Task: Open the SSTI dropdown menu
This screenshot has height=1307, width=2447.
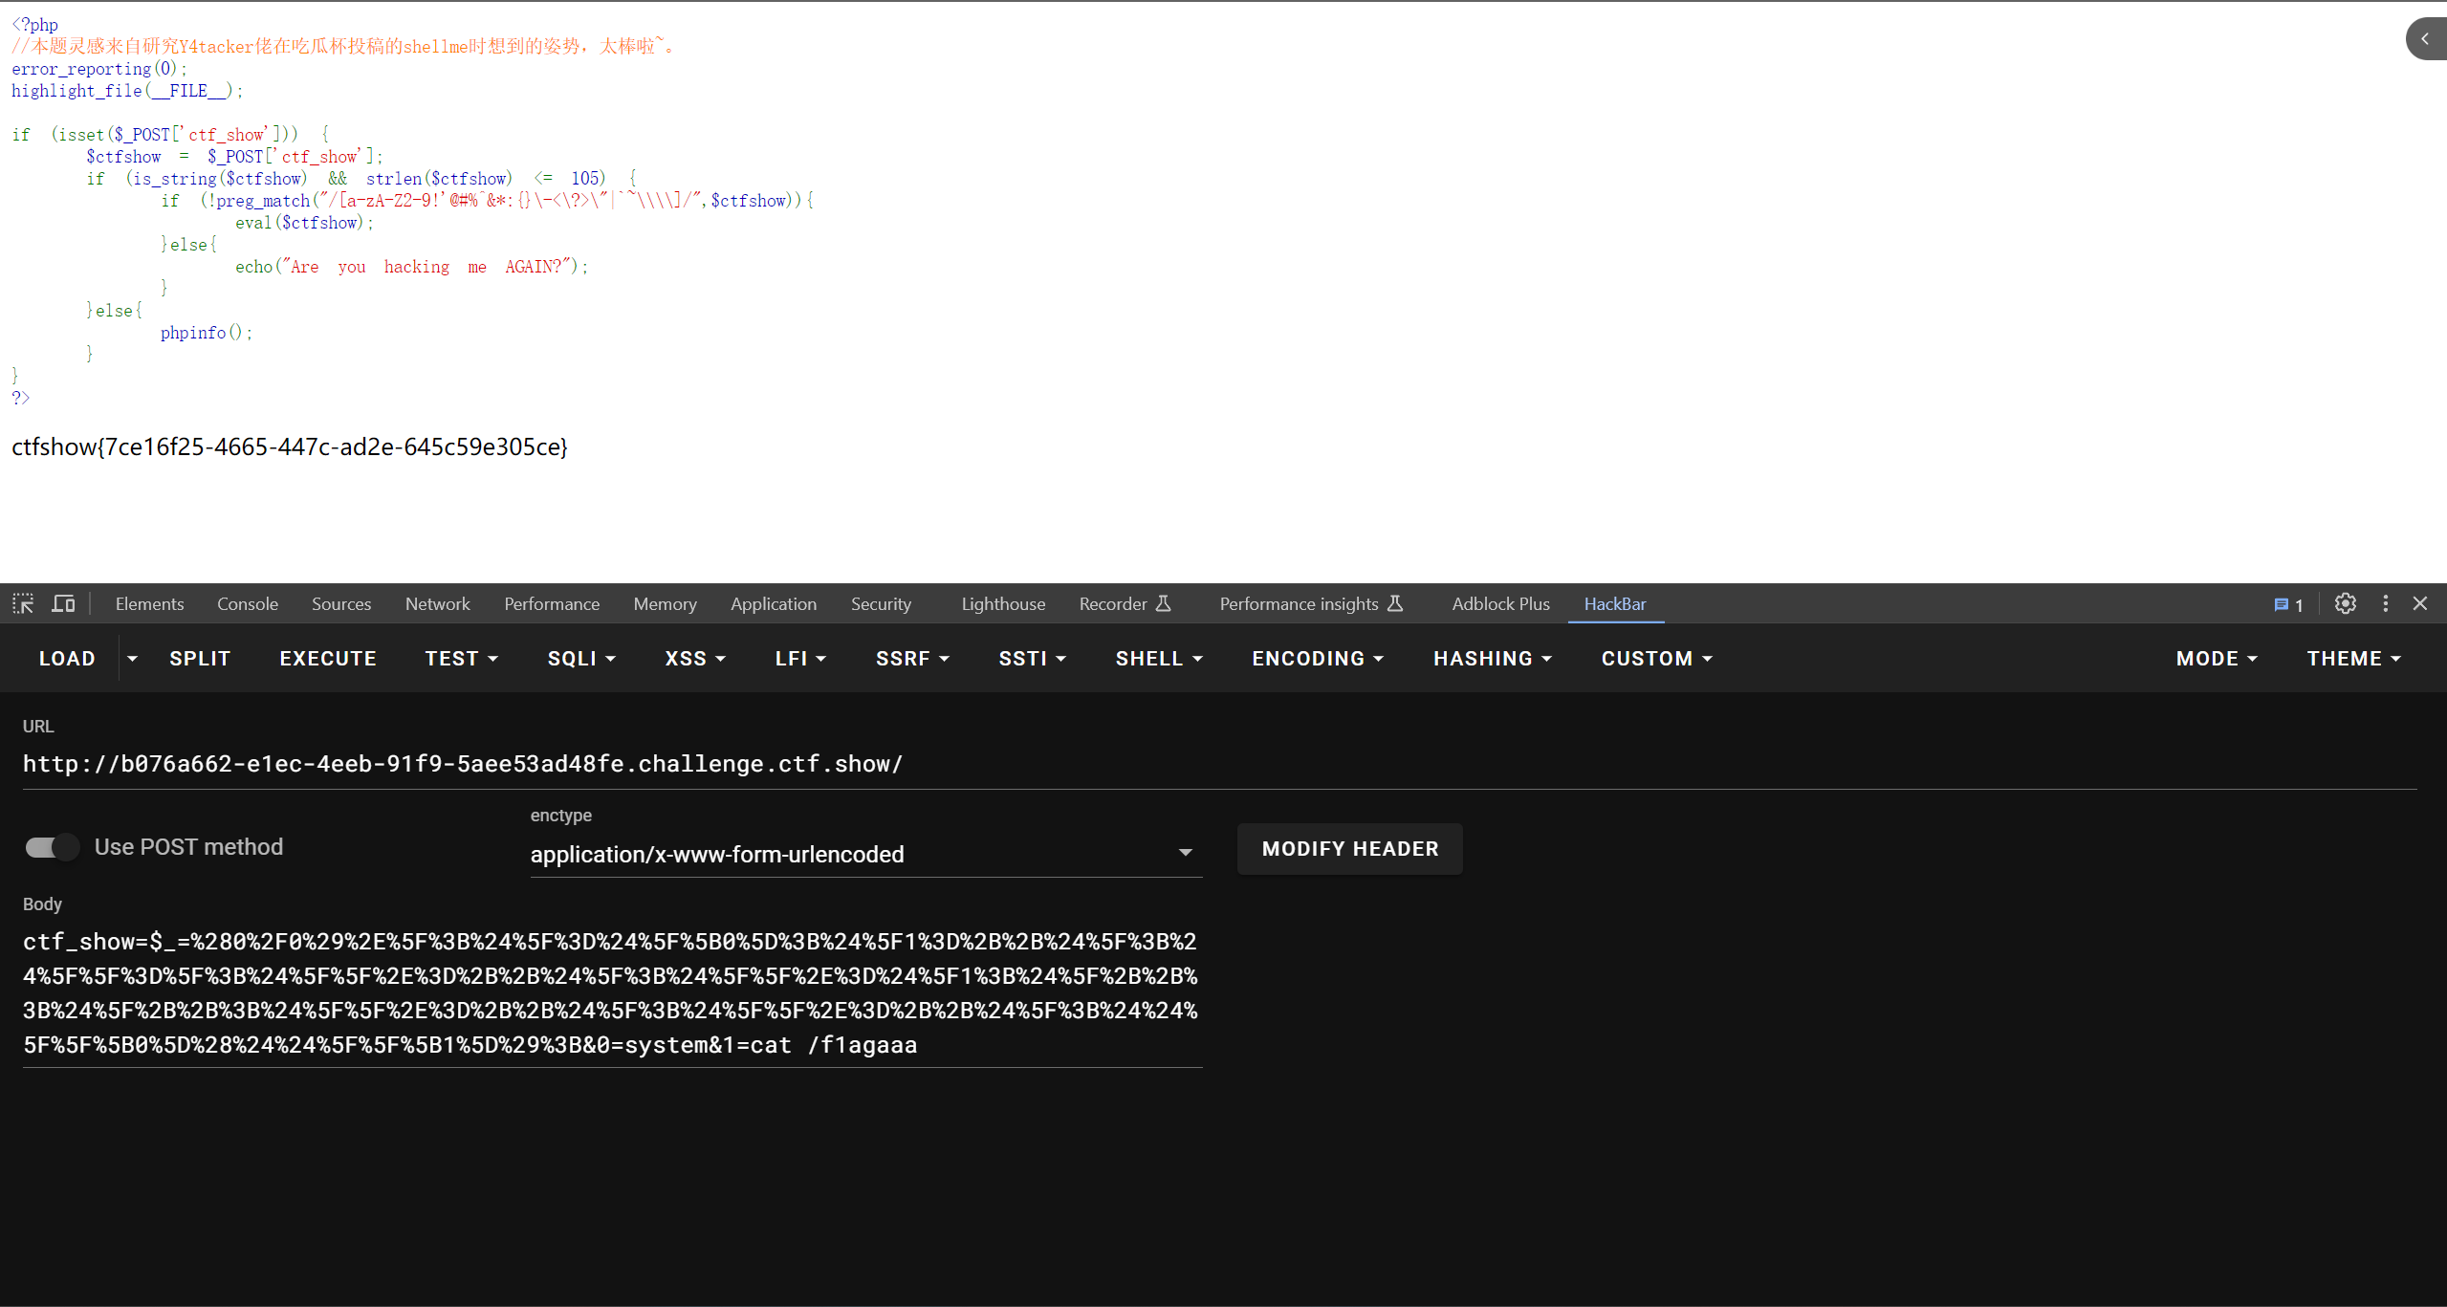Action: tap(1032, 659)
